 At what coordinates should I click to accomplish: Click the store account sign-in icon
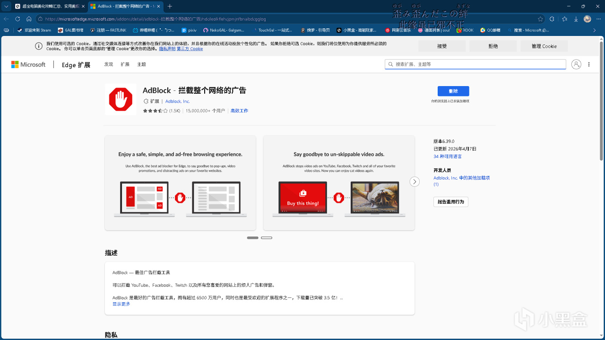(576, 64)
